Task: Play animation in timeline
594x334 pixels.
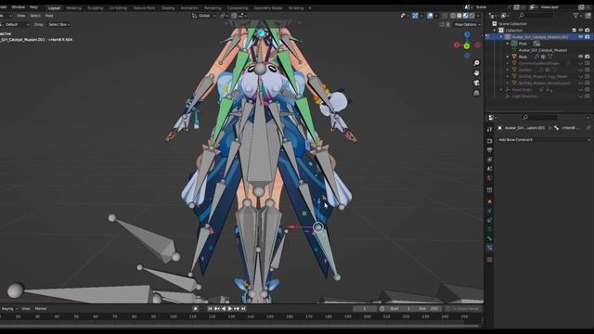Action: point(230,309)
